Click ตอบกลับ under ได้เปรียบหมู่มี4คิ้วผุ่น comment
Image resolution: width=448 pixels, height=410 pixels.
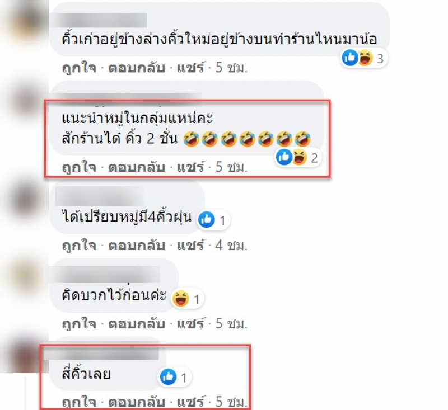coord(137,246)
